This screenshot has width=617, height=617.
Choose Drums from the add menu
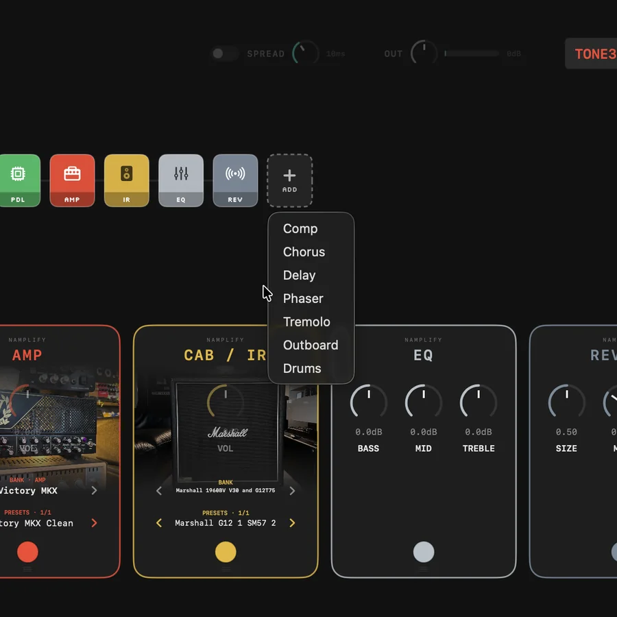(x=302, y=368)
